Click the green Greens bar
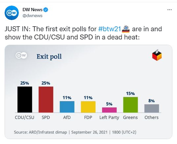 pos(131,105)
